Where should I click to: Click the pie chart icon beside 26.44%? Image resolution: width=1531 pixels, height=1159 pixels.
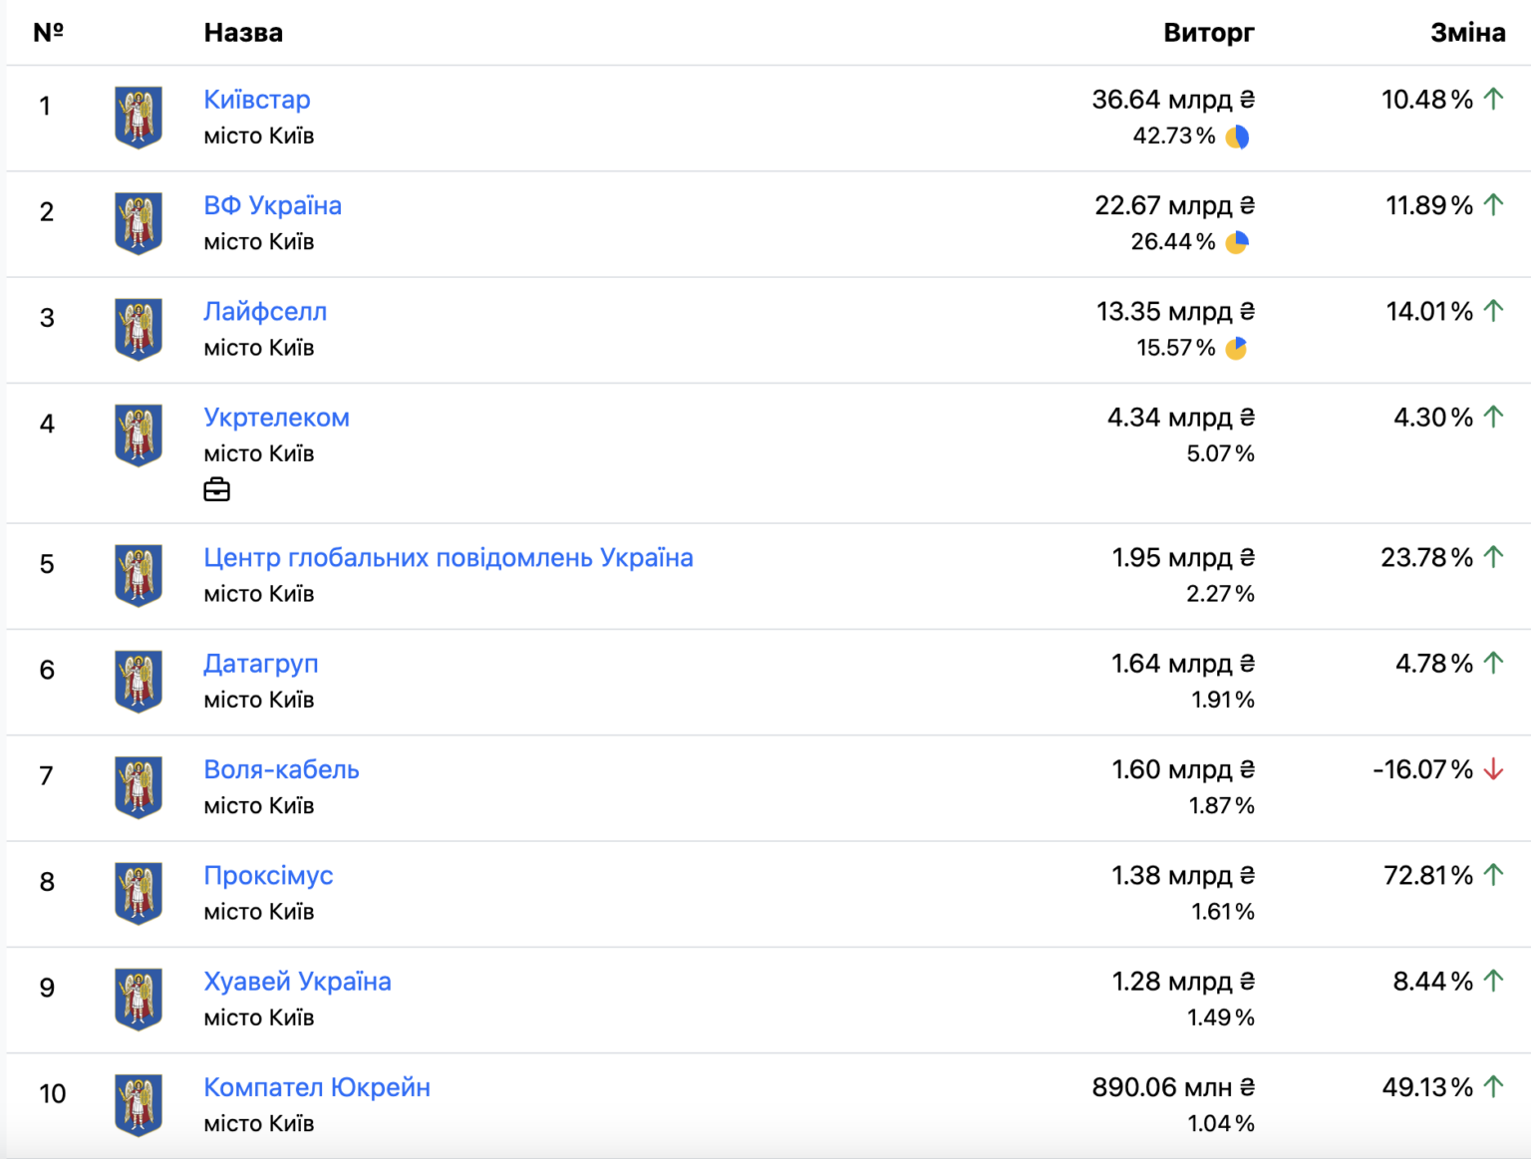point(1237,242)
